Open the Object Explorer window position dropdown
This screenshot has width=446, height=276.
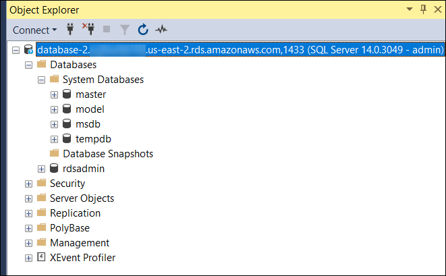pyautogui.click(x=410, y=9)
